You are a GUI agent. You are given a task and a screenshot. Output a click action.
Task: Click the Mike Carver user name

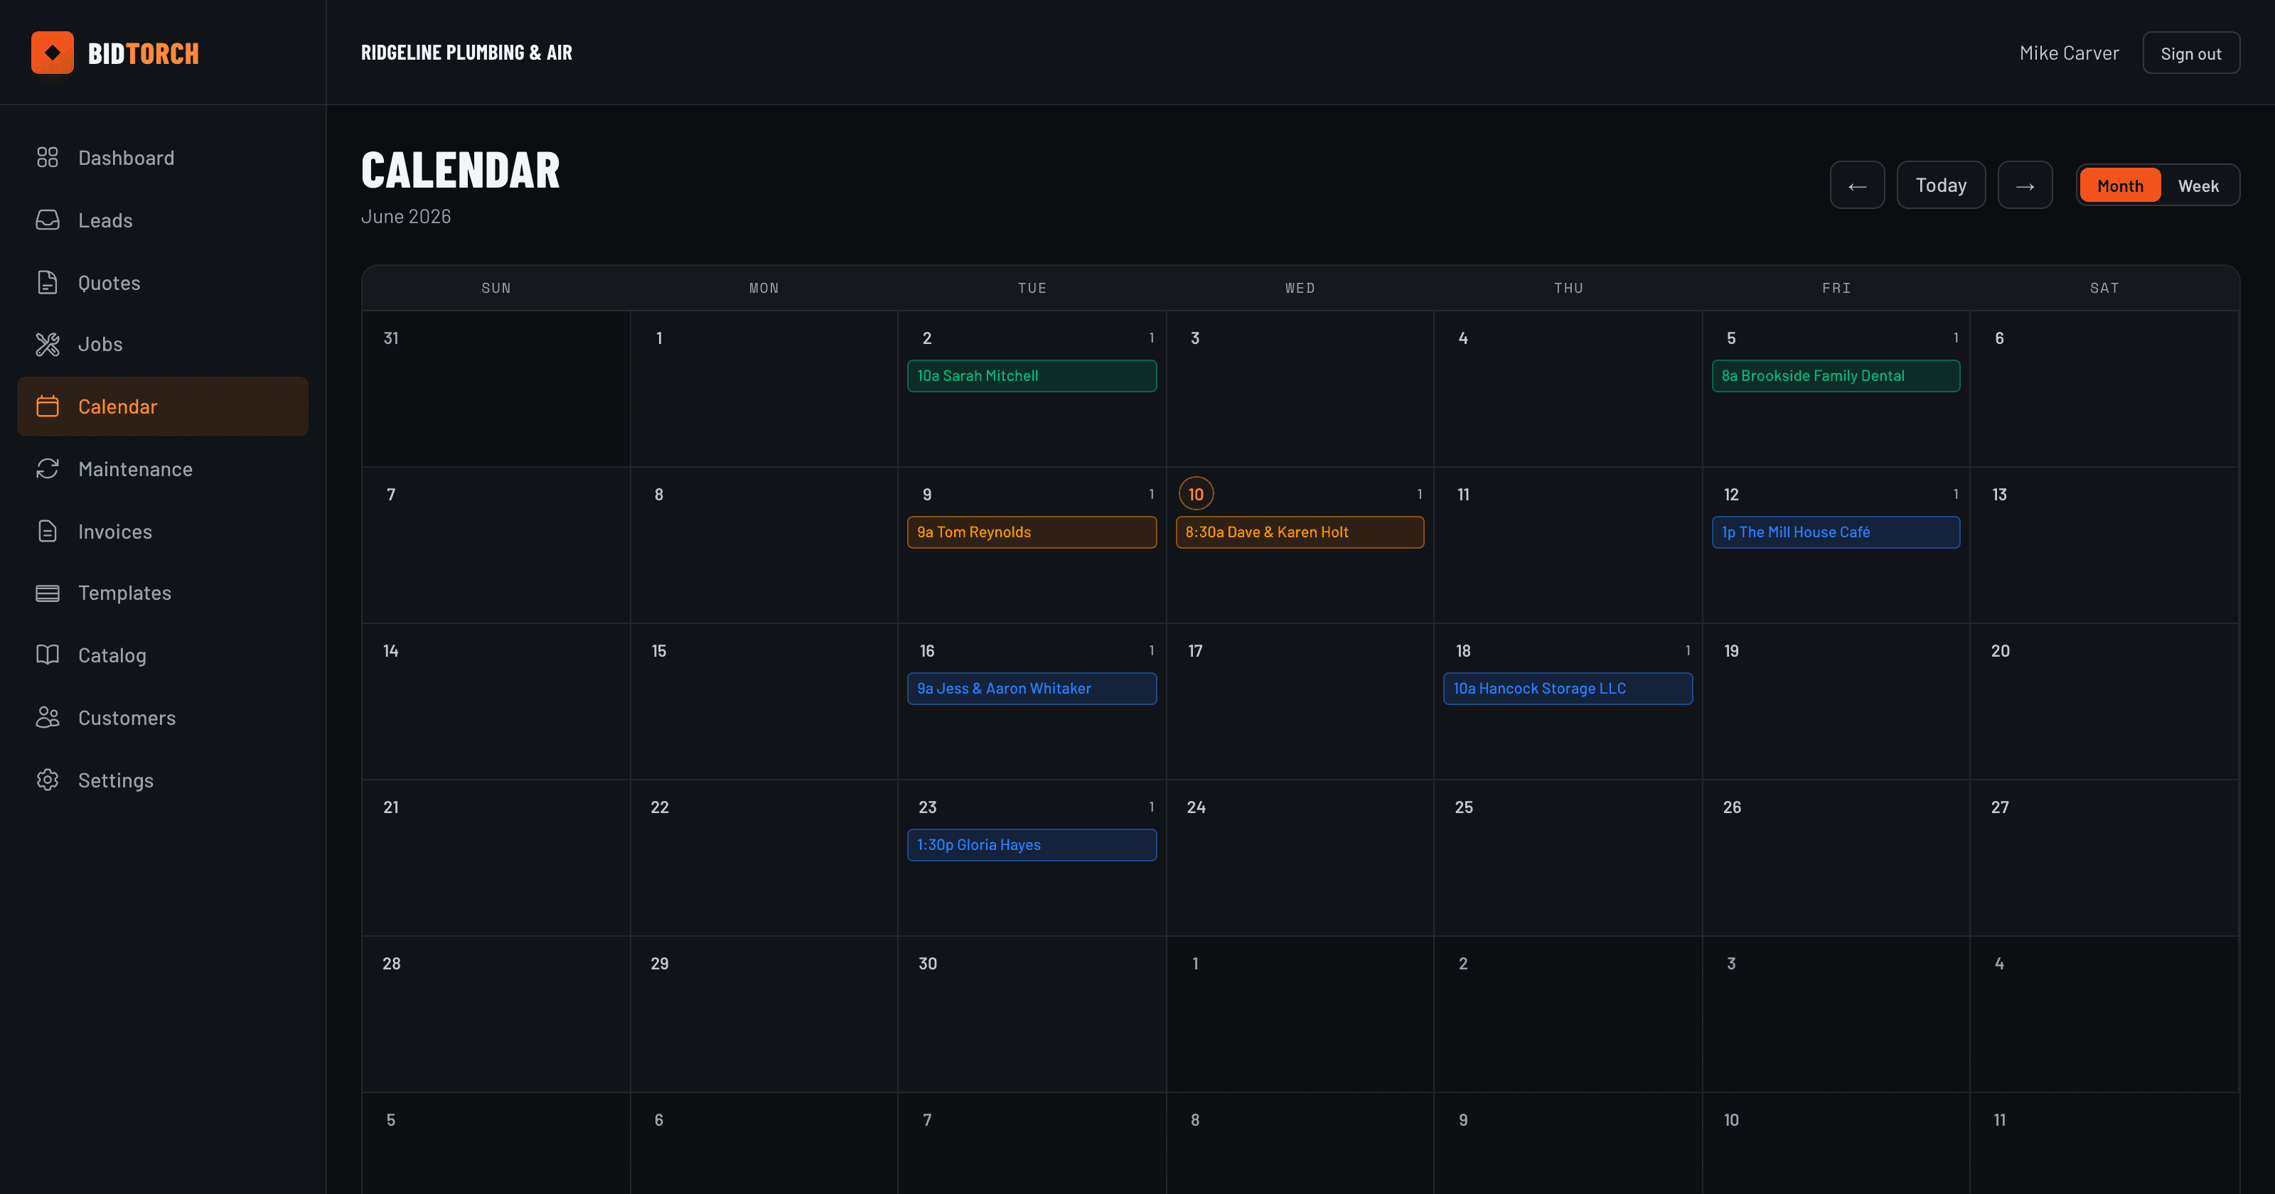[2070, 53]
